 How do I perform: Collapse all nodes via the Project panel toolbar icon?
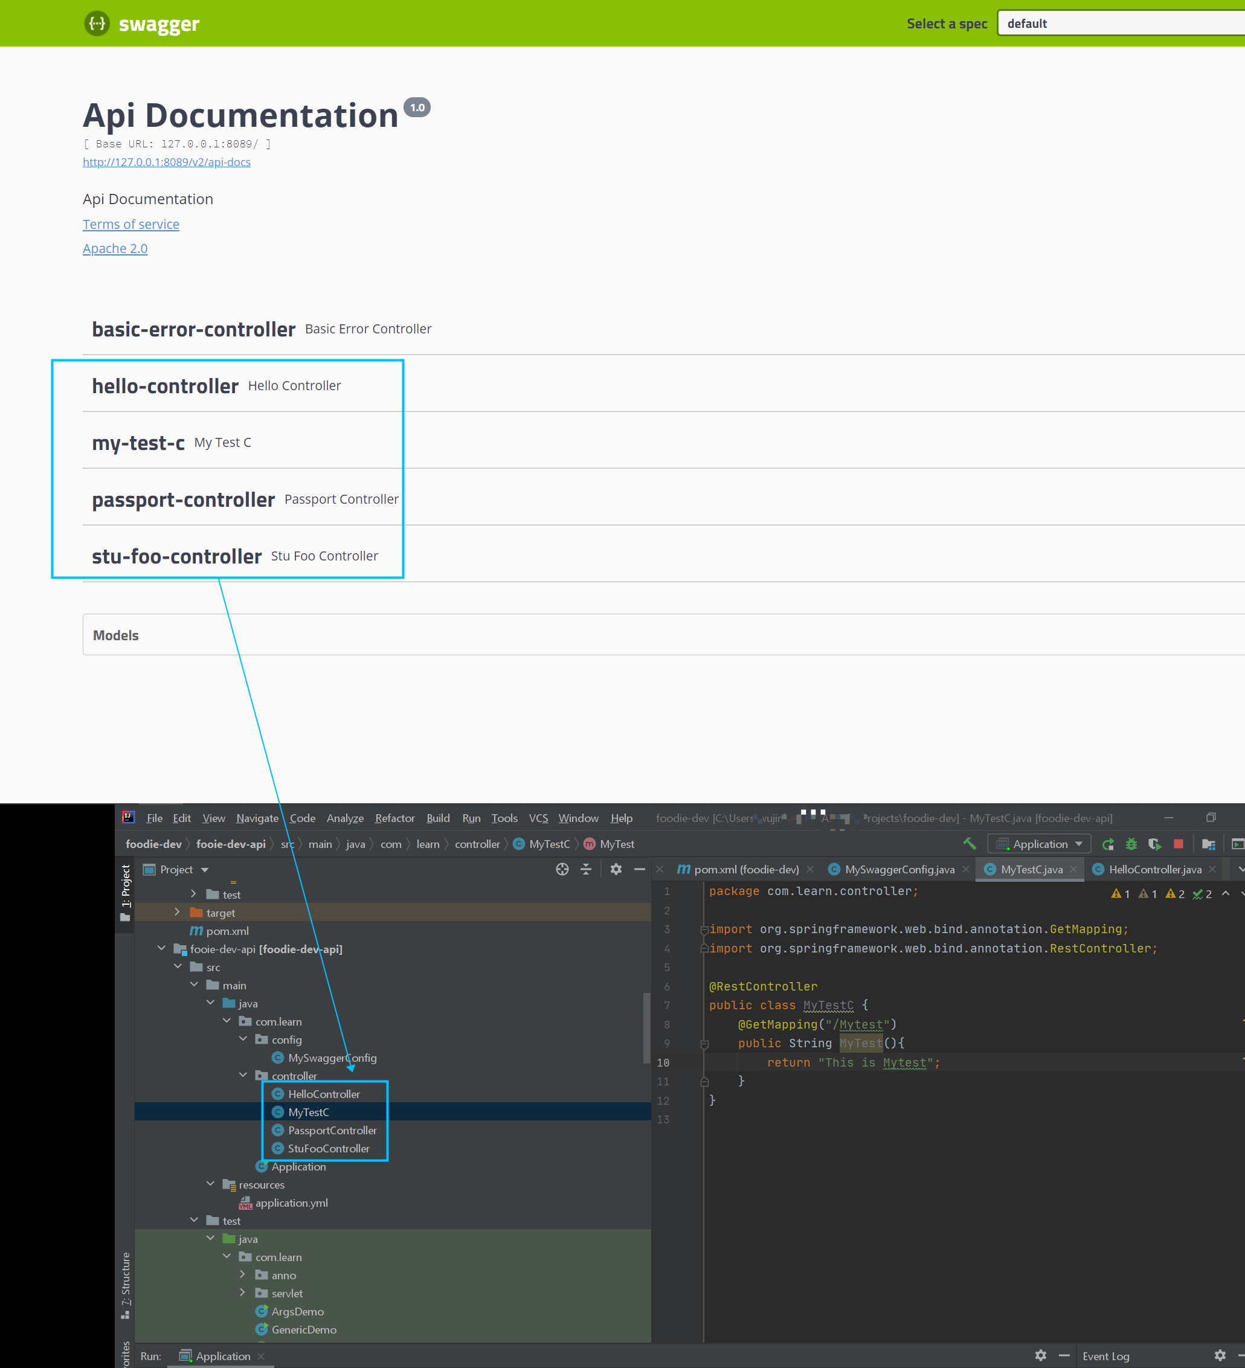(x=586, y=869)
